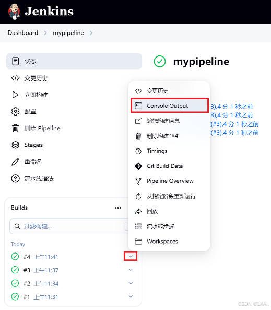This screenshot has width=271, height=310.
Task: Click the sidebar trash can icon
Action: click(x=16, y=128)
